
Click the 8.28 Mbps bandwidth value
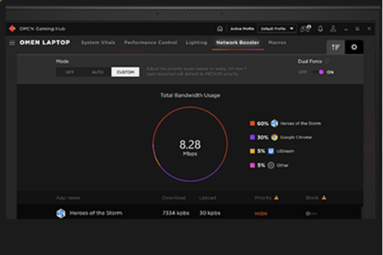(190, 148)
